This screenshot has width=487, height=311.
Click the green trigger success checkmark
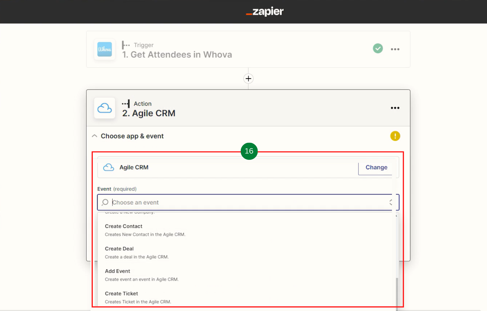pos(378,48)
